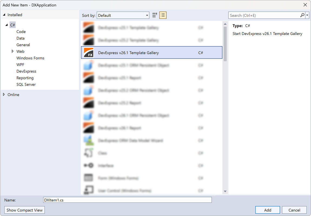Click the Cancel button

(x=294, y=210)
